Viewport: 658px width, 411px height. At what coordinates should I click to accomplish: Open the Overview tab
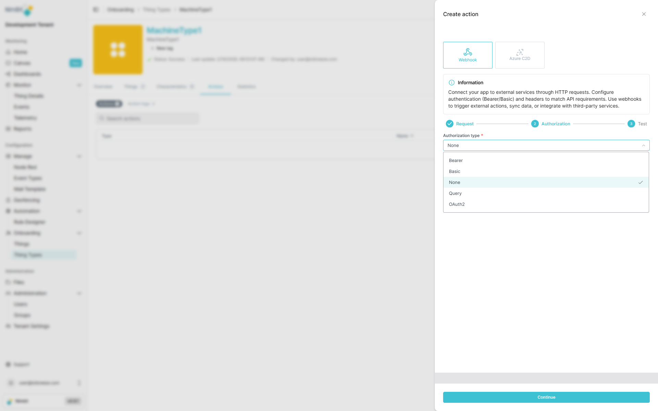tap(103, 86)
